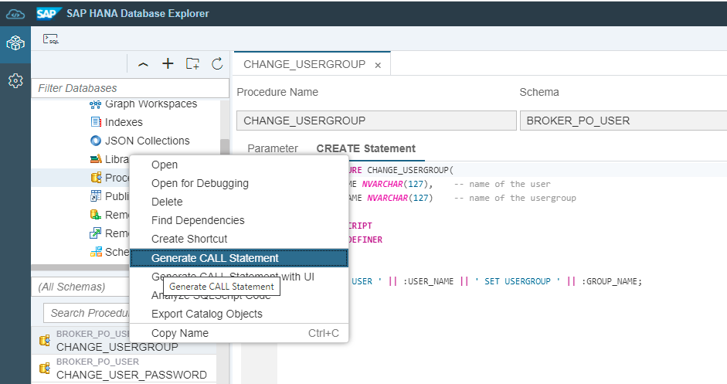
Task: Open the Database Explorer sidebar icon
Action: point(15,43)
